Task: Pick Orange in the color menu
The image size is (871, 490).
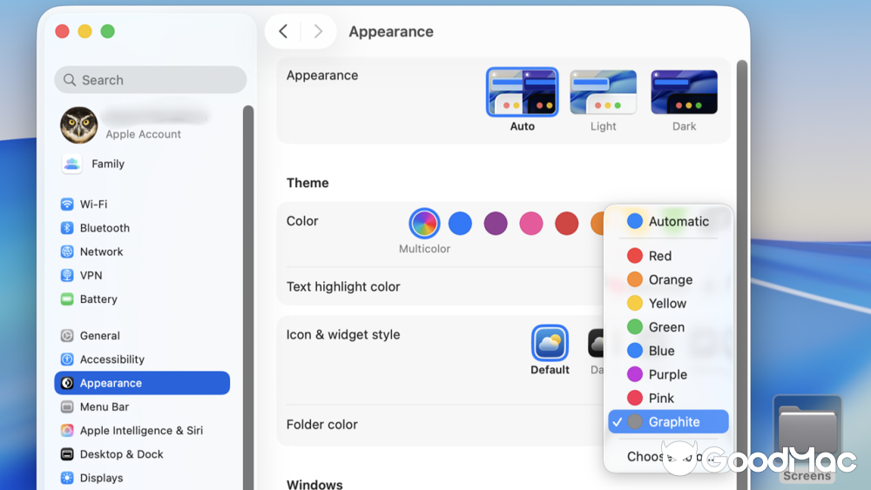Action: [x=668, y=279]
